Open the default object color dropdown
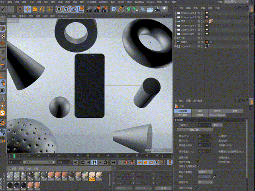The height and width of the screenshot is (191, 255). (x=205, y=172)
